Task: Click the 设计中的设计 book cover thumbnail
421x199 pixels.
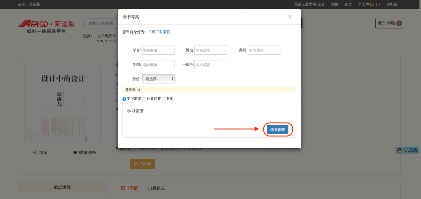Action: [x=62, y=104]
